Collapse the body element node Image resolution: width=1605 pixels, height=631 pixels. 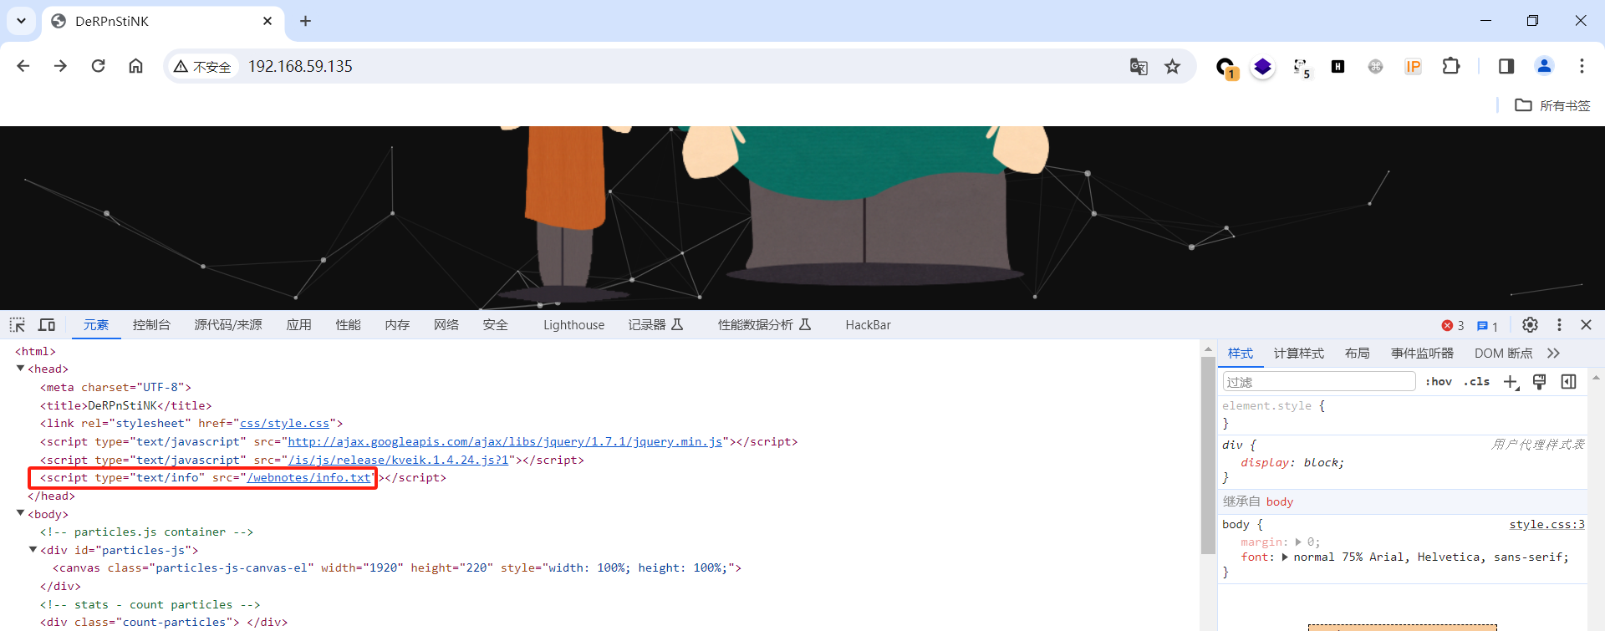[x=21, y=513]
